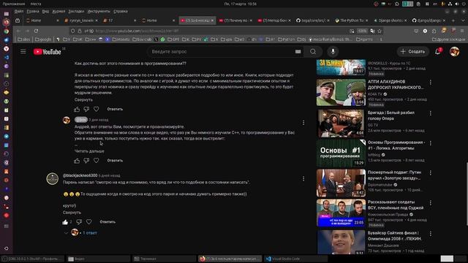Heart the reply starting 'Андрей, вот ответы Вам'
The width and height of the screenshot is (468, 263).
[96, 161]
